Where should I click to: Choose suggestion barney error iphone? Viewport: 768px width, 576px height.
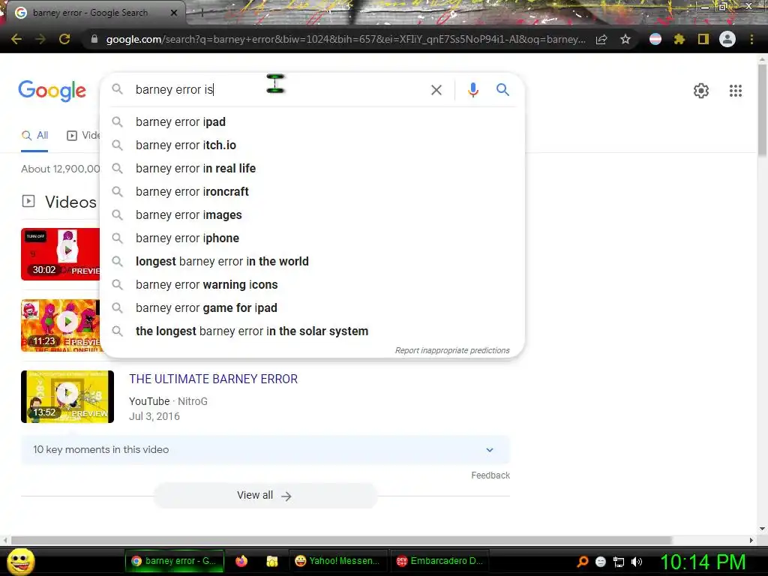point(312,238)
